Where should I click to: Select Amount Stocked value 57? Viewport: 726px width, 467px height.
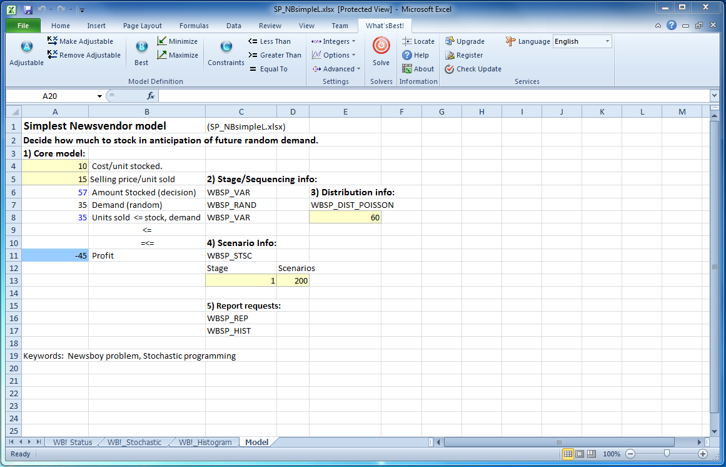(55, 192)
